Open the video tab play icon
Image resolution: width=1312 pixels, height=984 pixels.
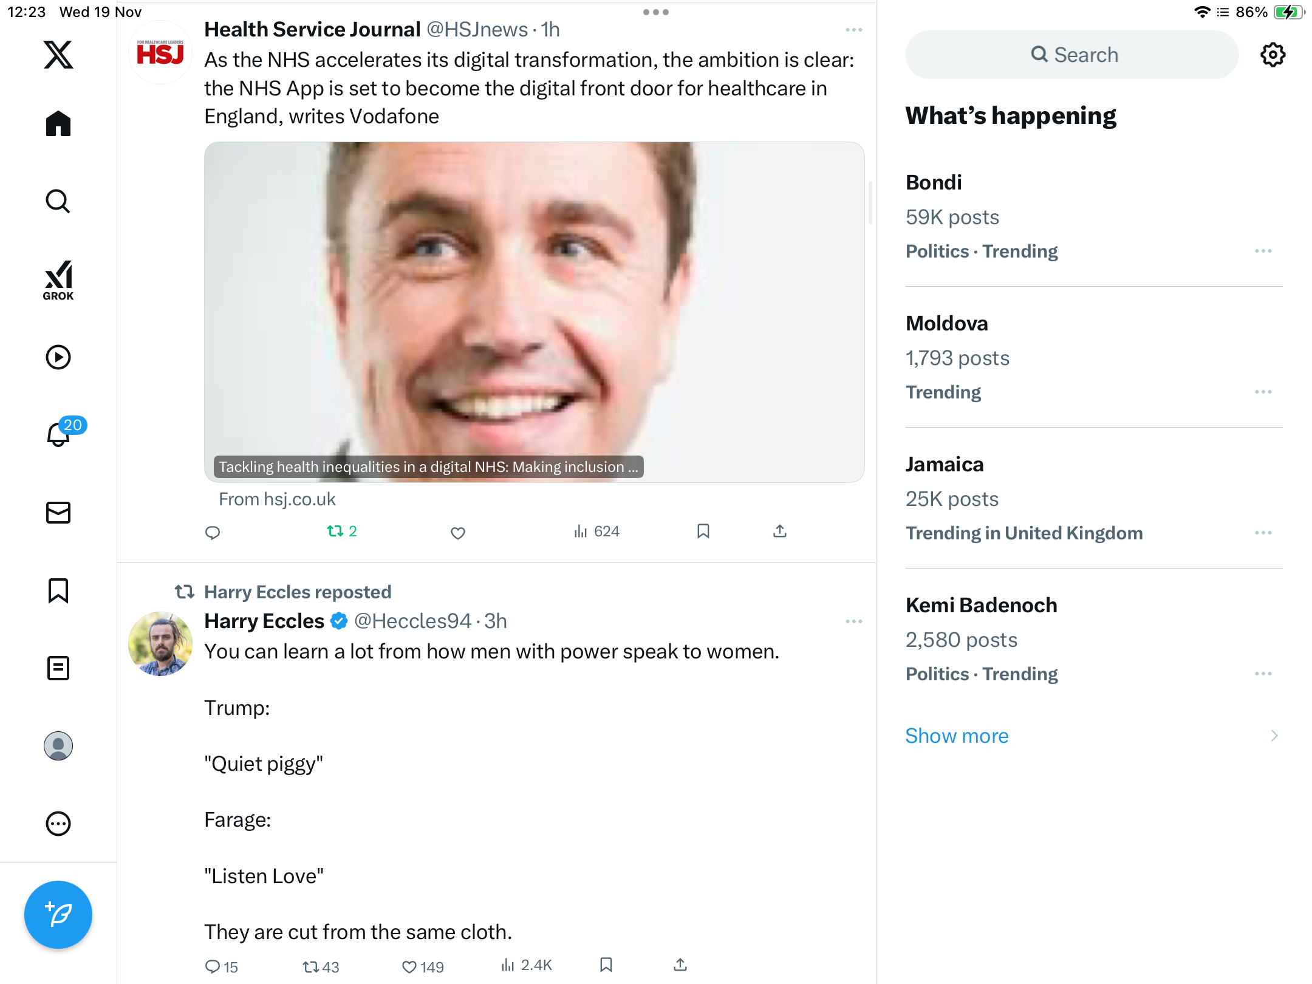tap(58, 357)
